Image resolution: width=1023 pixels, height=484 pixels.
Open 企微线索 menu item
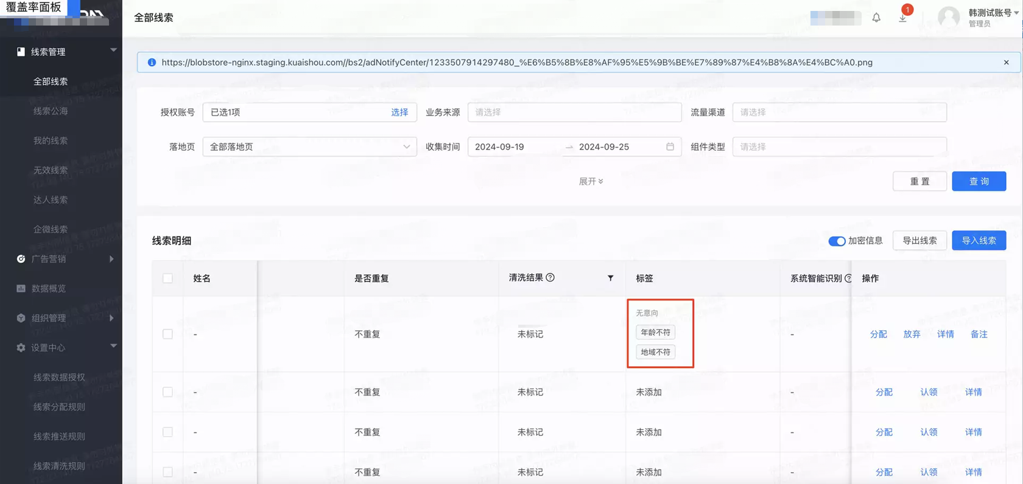[x=51, y=229]
